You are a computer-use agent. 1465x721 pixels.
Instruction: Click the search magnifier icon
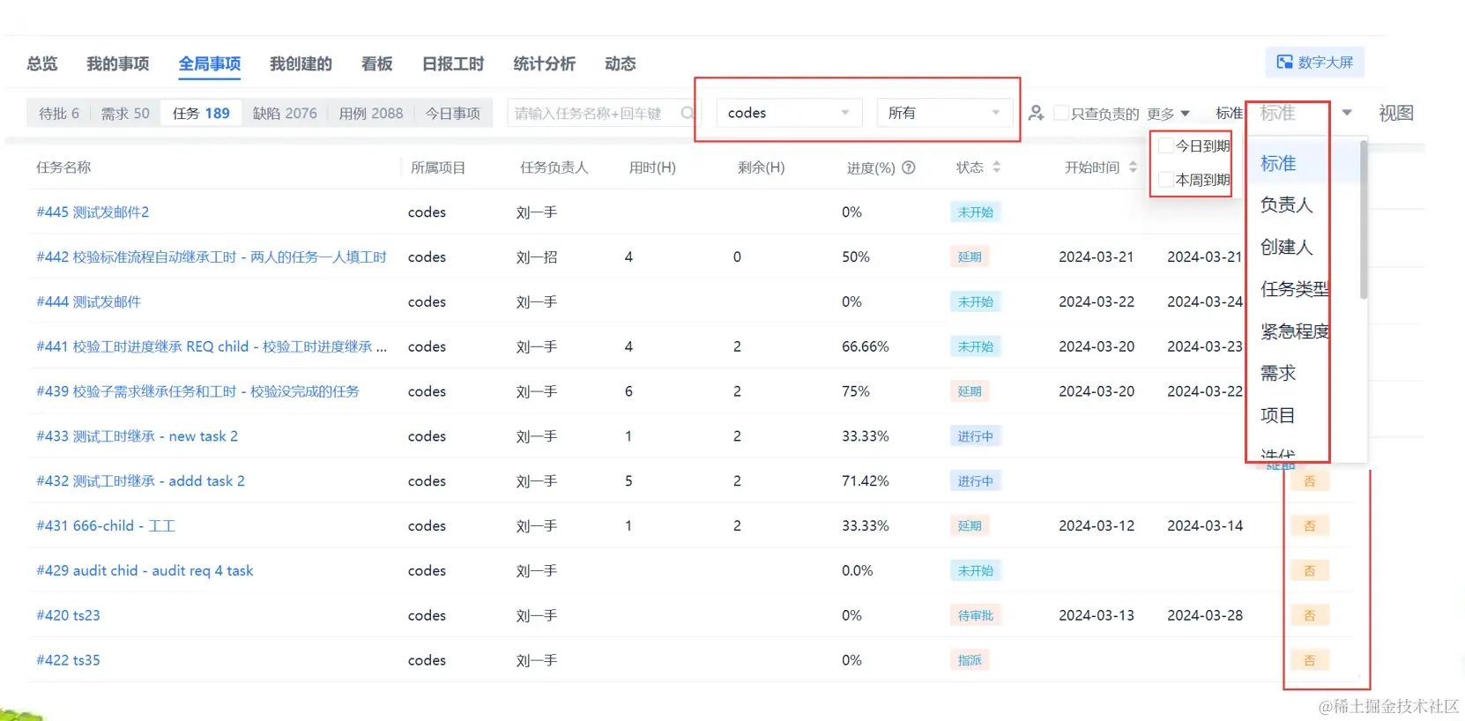tap(688, 113)
